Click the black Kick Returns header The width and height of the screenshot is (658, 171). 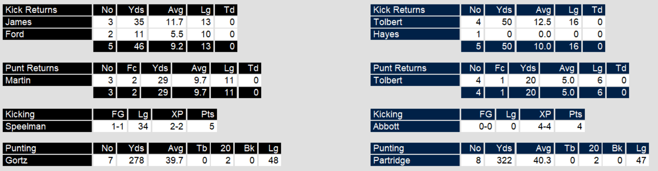click(x=31, y=10)
